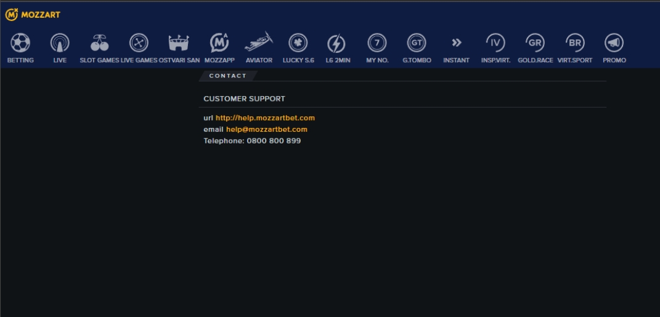Select the Contact tab
Image resolution: width=660 pixels, height=317 pixels.
228,76
